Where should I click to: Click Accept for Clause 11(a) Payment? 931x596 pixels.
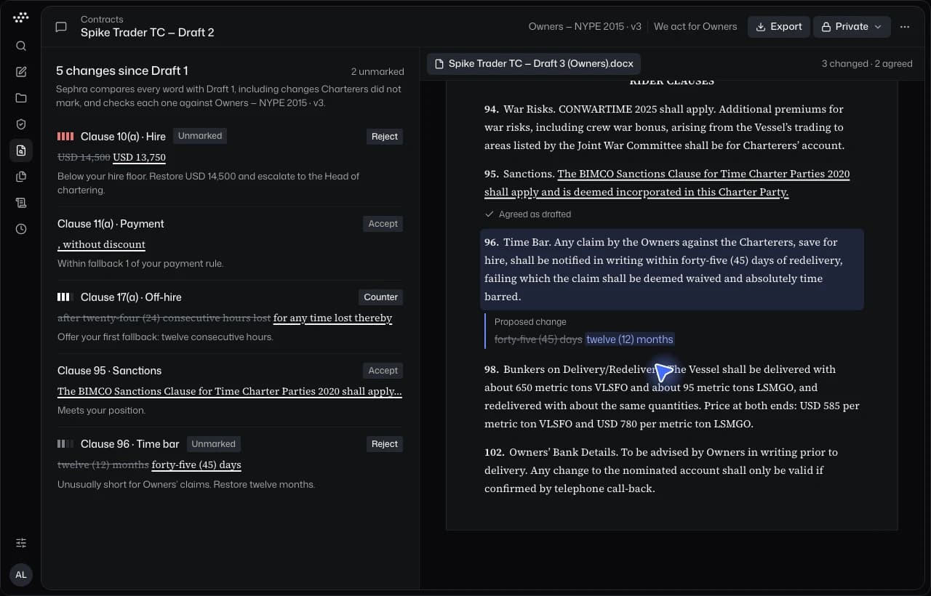[x=383, y=224]
